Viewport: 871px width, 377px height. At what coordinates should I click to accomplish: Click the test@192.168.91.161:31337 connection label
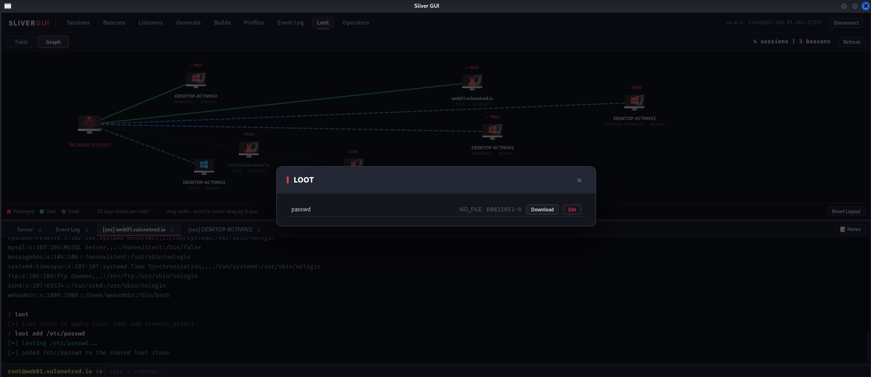tap(785, 22)
